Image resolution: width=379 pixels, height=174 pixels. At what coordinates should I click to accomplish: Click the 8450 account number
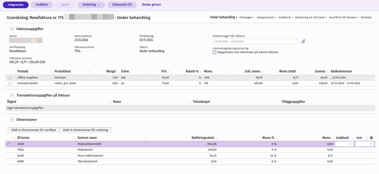21,156
